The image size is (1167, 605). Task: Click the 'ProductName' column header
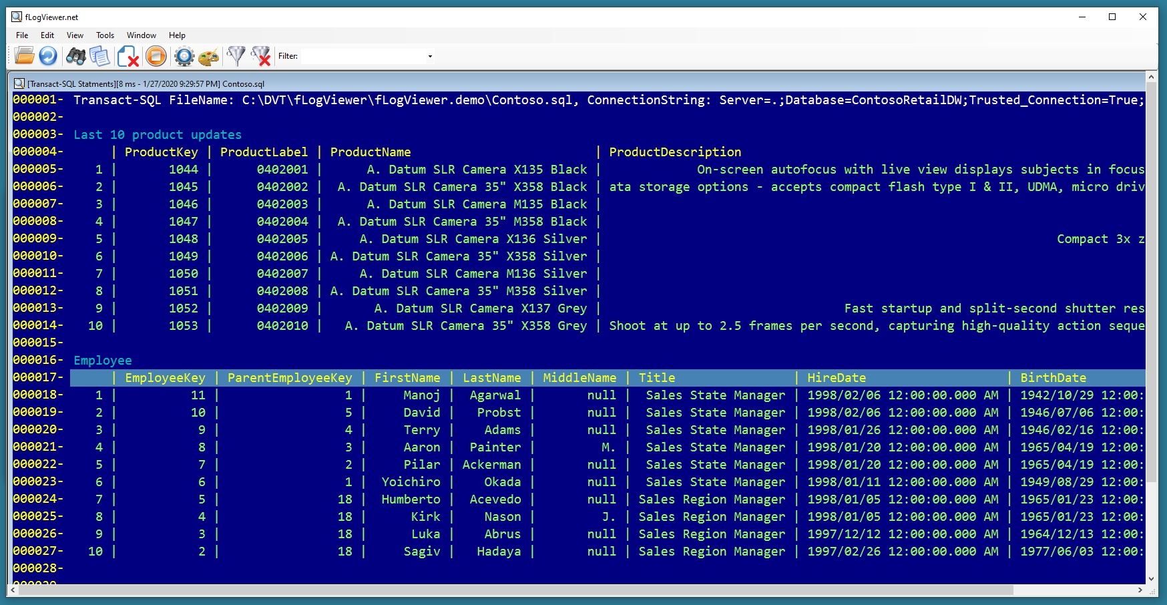pos(371,152)
